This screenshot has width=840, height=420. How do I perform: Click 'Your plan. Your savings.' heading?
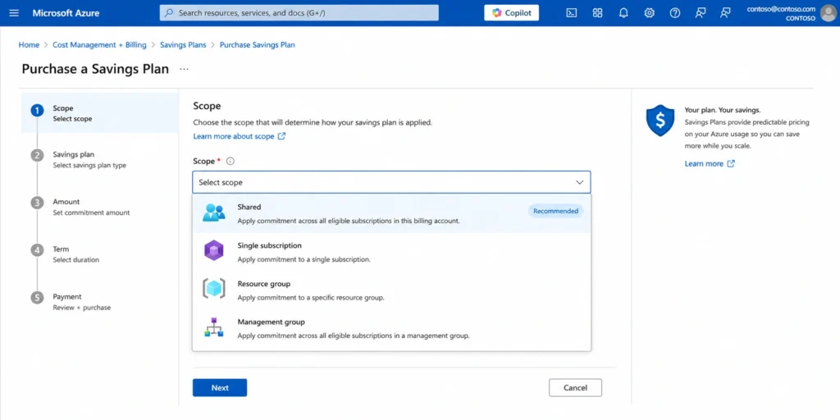pyautogui.click(x=722, y=110)
